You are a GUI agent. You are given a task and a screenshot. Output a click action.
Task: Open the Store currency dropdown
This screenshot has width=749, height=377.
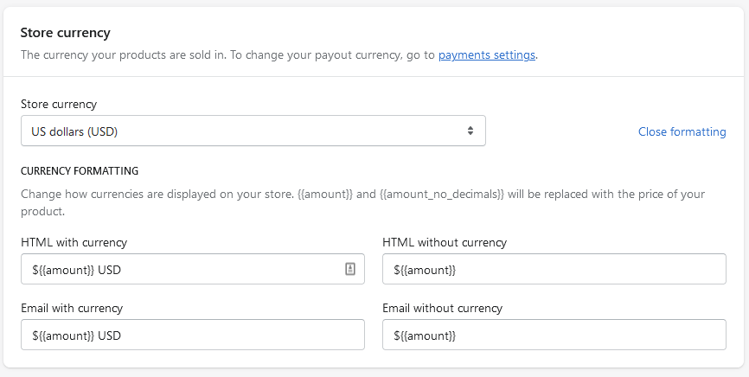point(253,131)
